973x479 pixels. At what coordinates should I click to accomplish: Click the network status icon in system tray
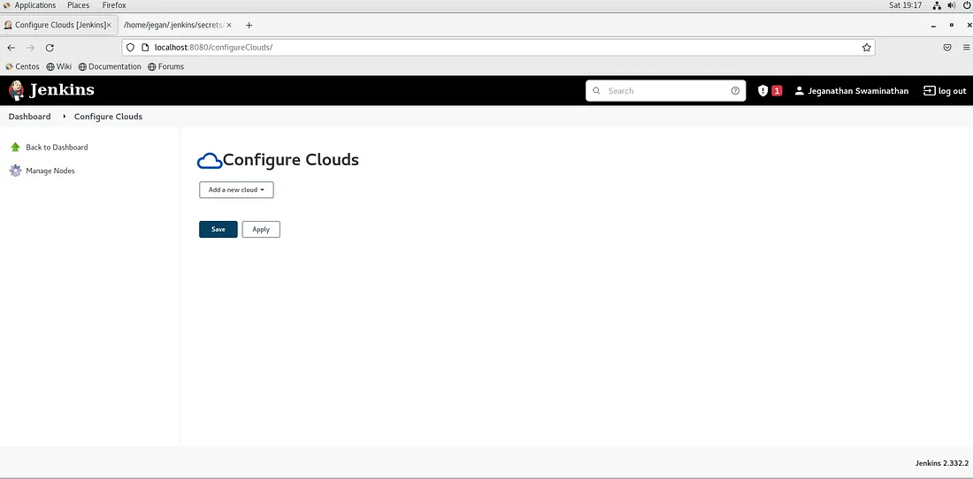pos(937,5)
